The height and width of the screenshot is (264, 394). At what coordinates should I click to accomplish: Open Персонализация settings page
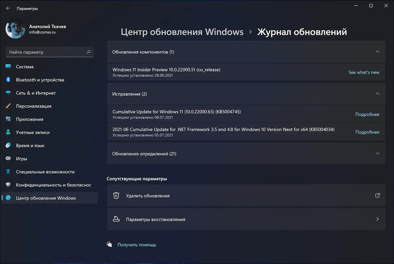click(x=49, y=106)
